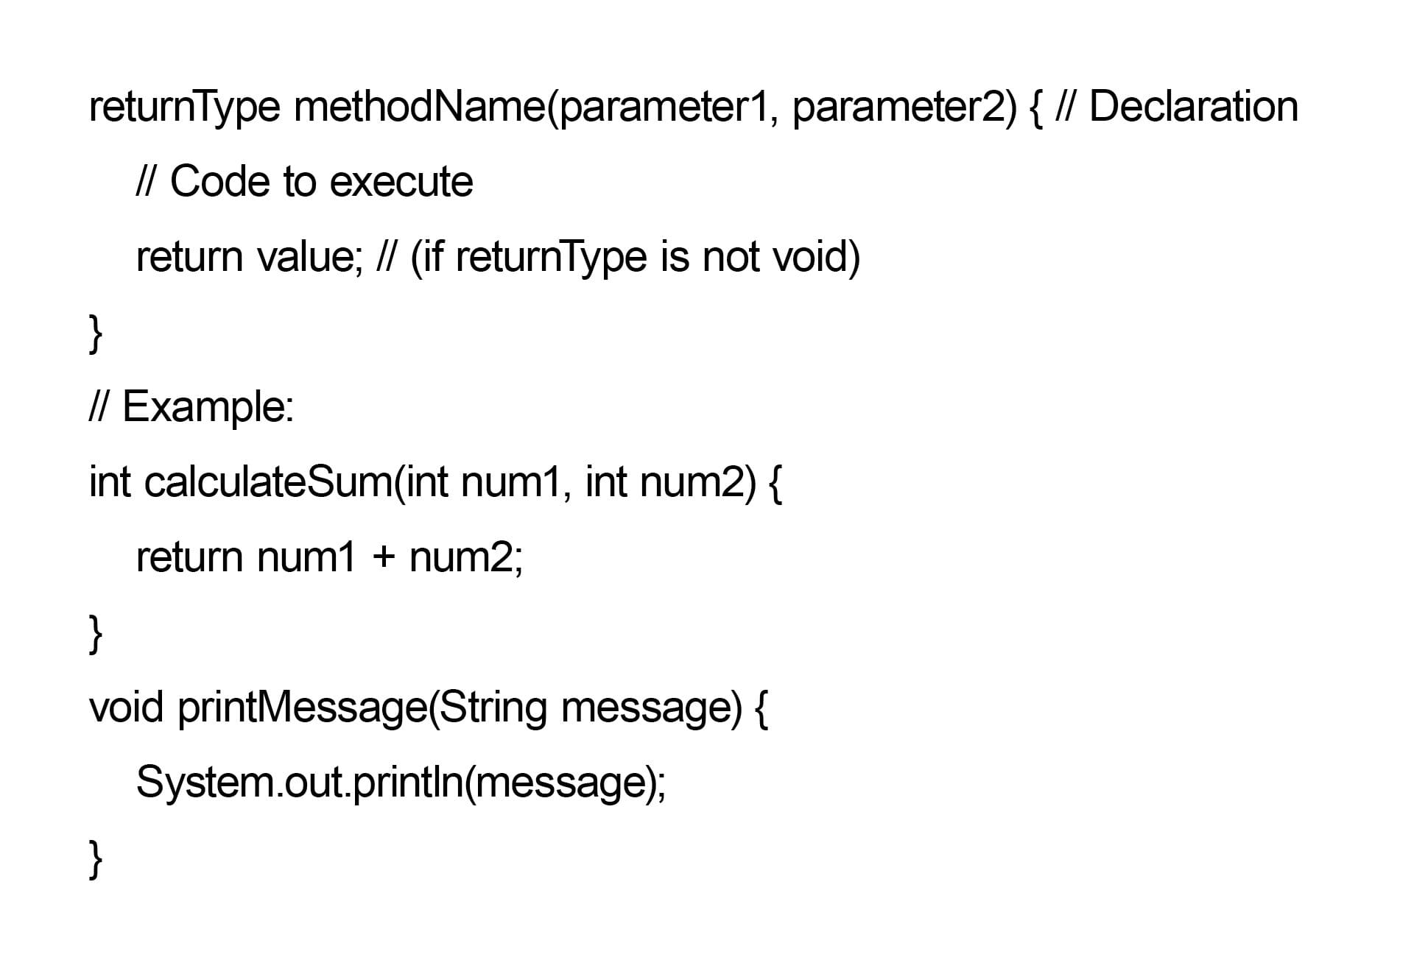Click the "(if returnType is not void)" comment

[x=635, y=257]
